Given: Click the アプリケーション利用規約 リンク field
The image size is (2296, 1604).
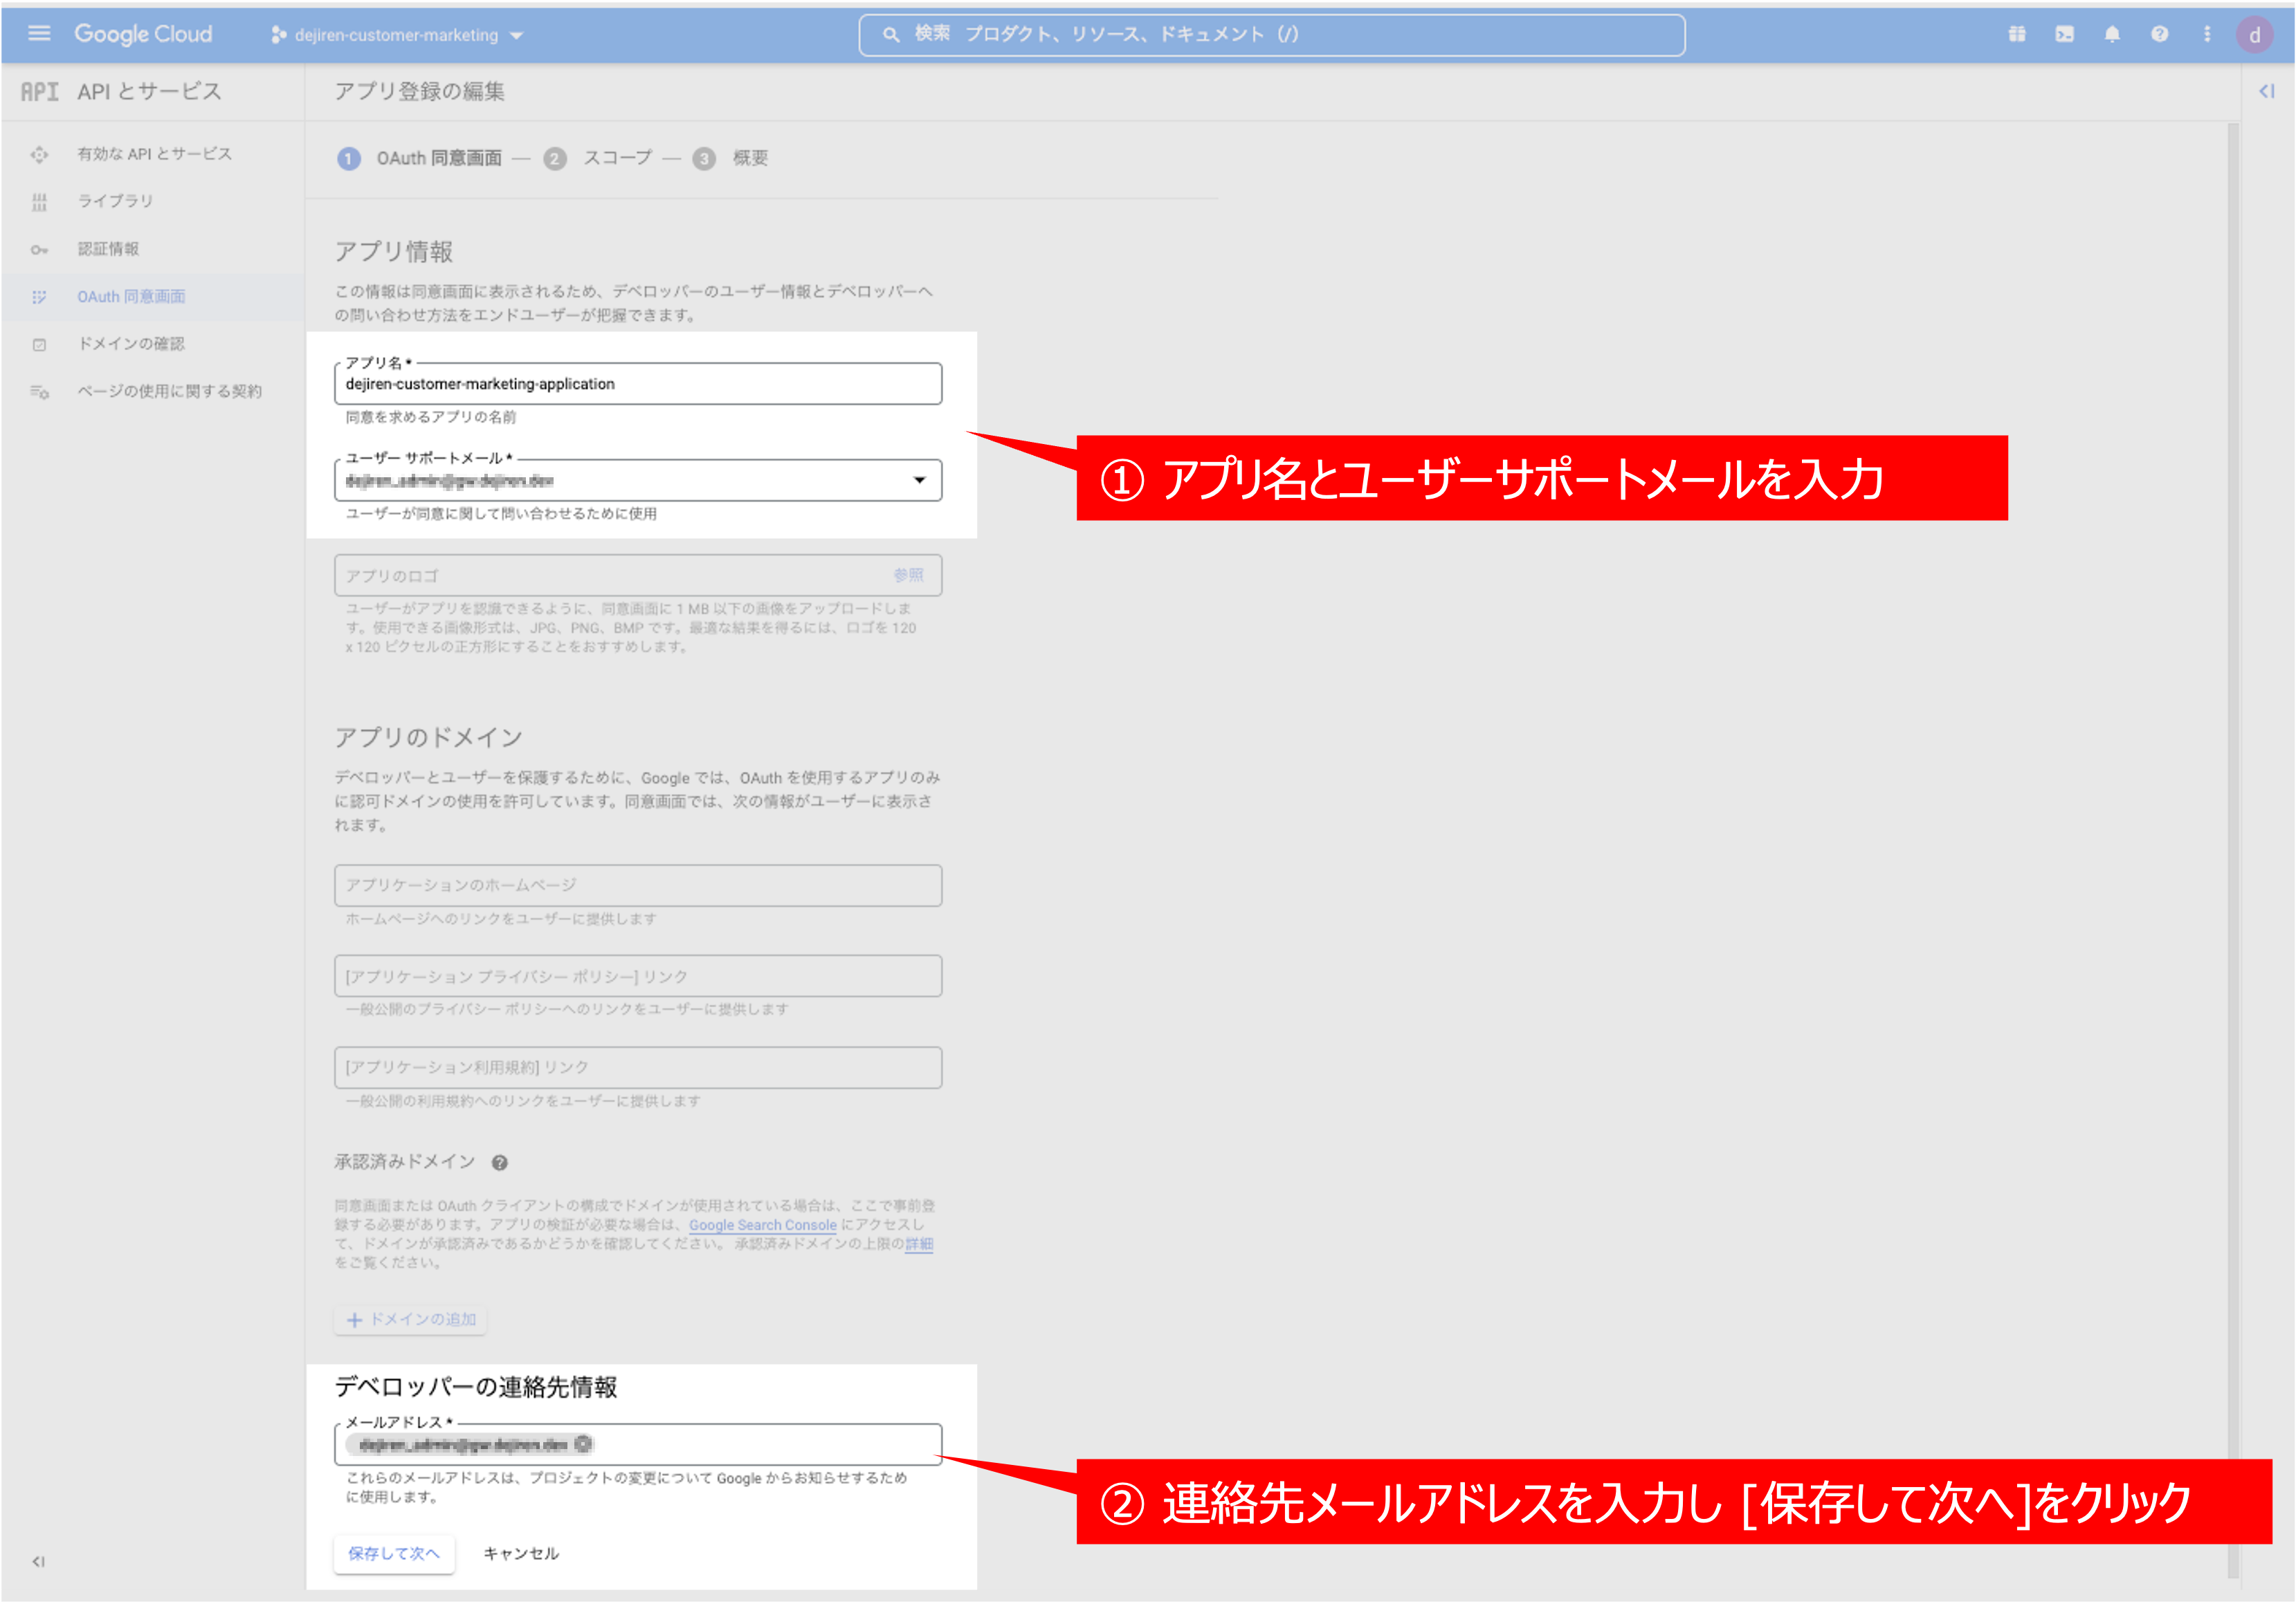Looking at the screenshot, I should click(638, 1067).
